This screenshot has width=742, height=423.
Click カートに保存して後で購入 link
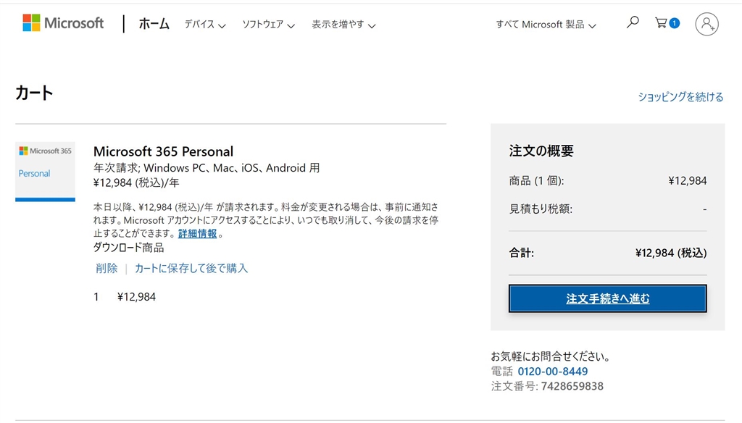191,268
